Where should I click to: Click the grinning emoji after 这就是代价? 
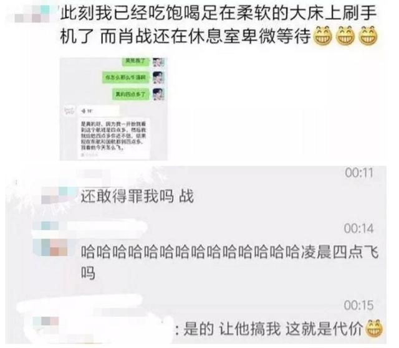pos(374,328)
